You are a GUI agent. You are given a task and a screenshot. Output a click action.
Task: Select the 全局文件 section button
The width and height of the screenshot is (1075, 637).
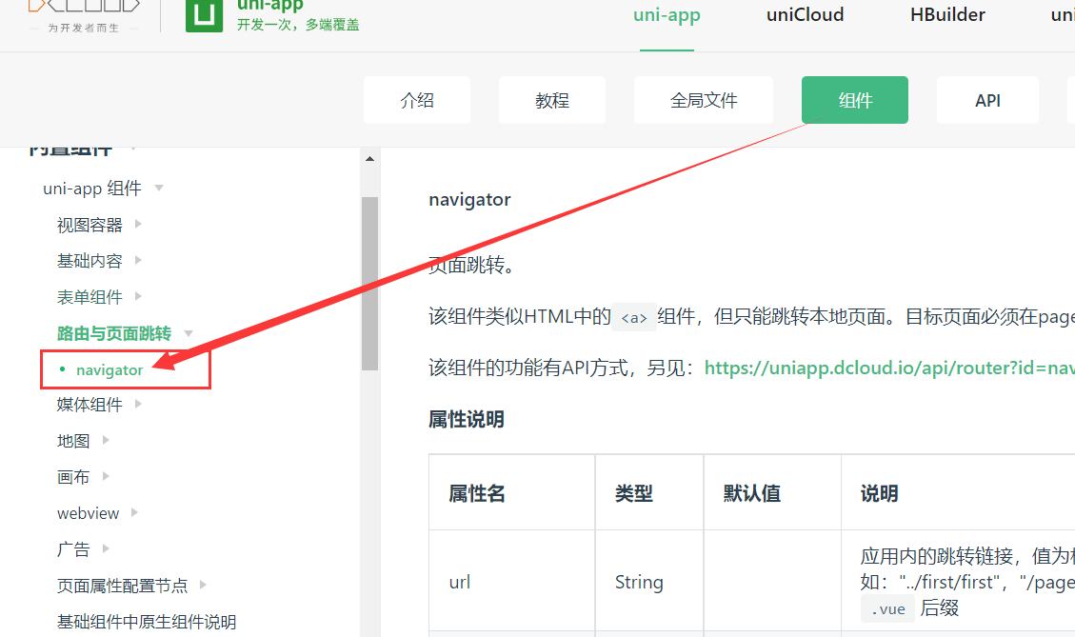(704, 100)
